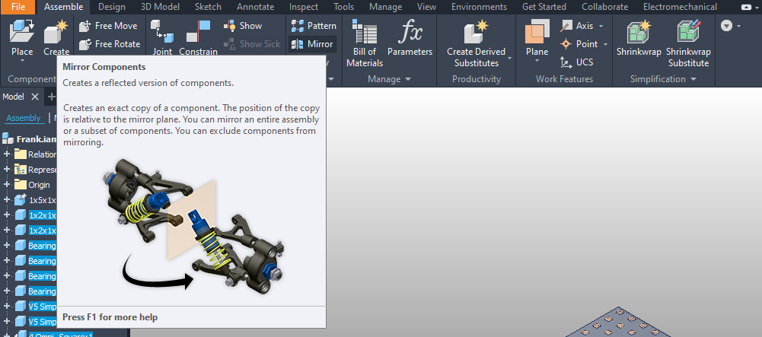Select the Assembly view link

click(24, 118)
